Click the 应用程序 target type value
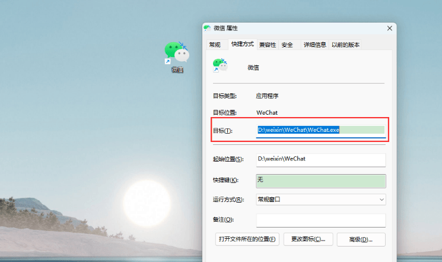This screenshot has height=262, width=442. tap(267, 96)
